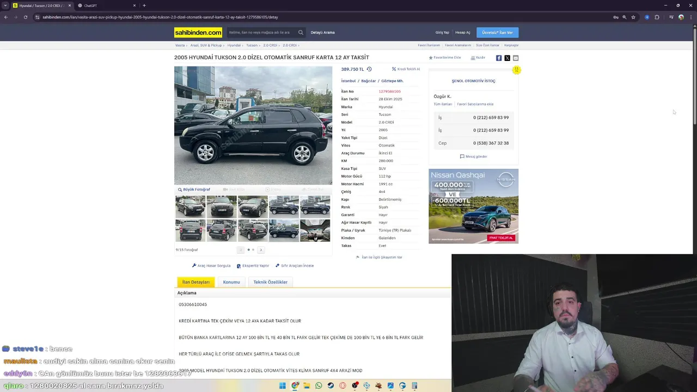
Task: Click Favorilerime Ekle star link
Action: (x=445, y=58)
